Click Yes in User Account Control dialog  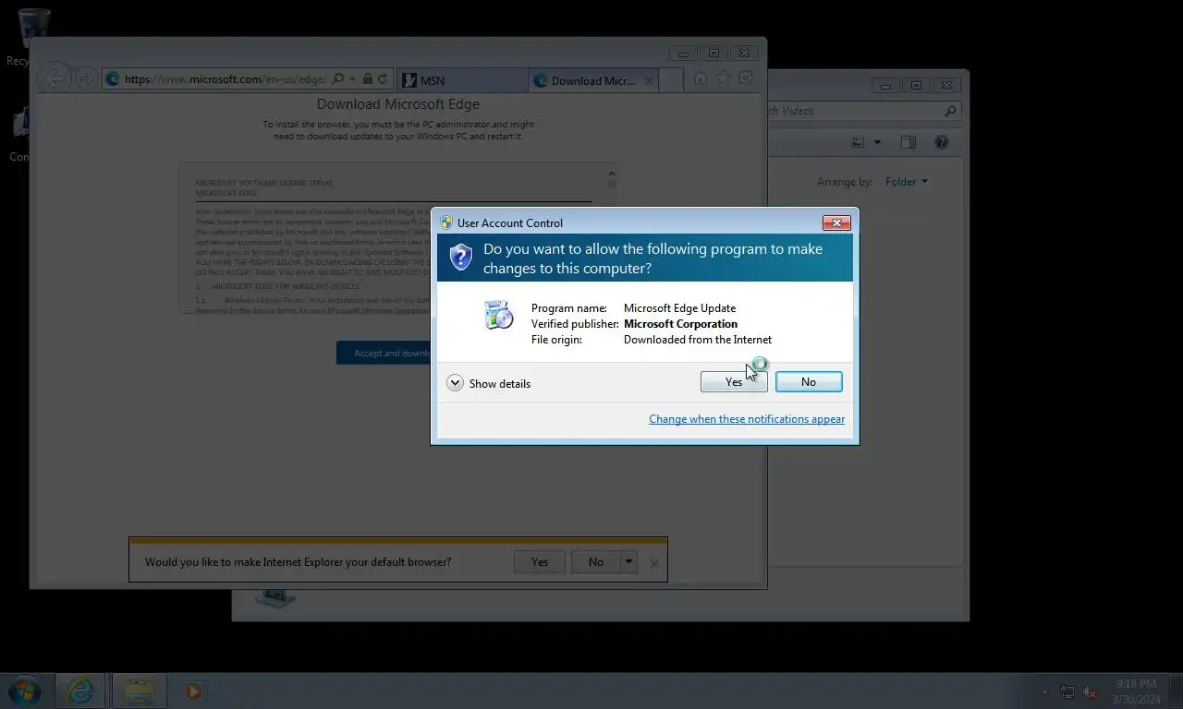[734, 382]
